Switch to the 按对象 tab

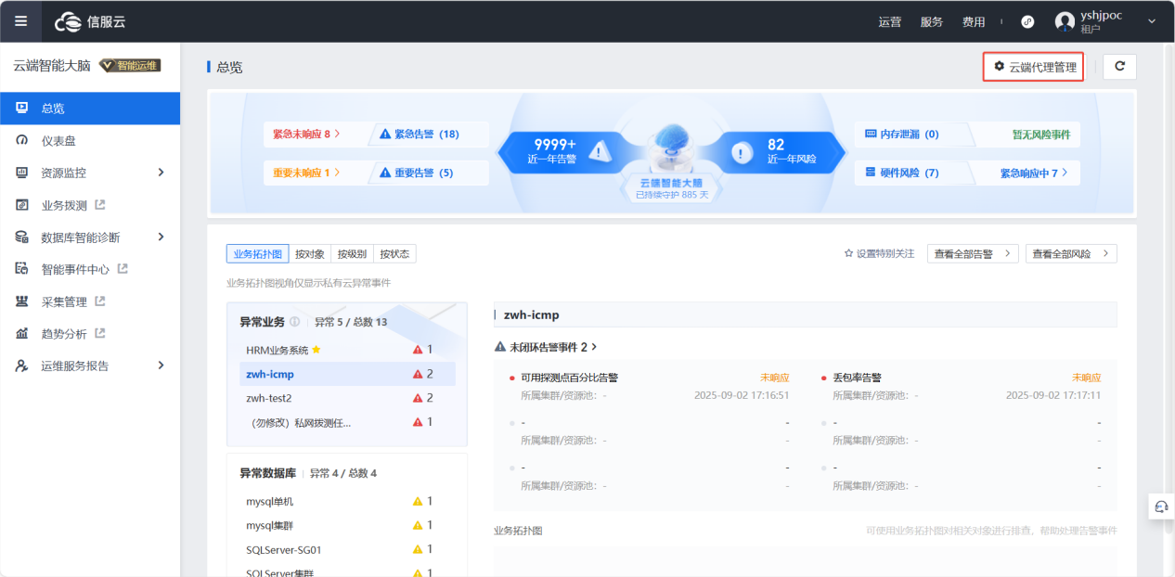309,253
